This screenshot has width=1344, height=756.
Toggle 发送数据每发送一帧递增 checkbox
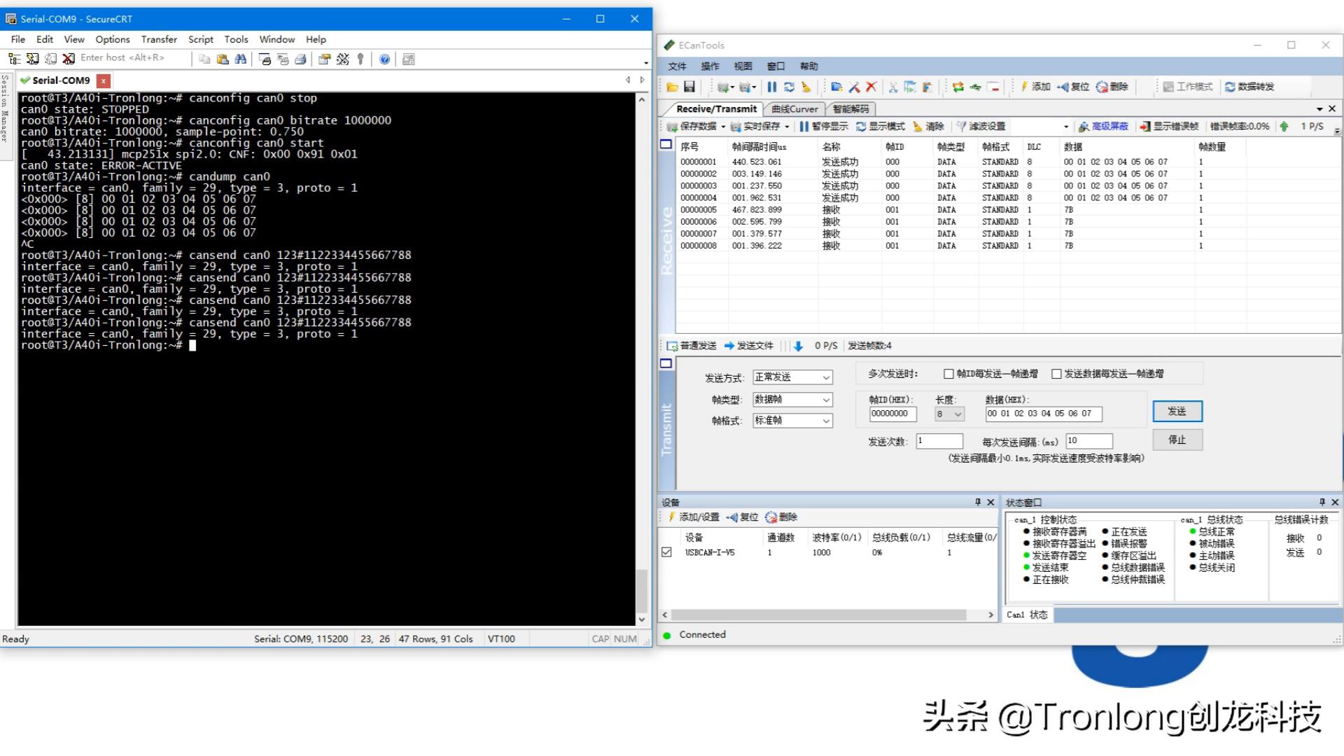tap(1056, 374)
